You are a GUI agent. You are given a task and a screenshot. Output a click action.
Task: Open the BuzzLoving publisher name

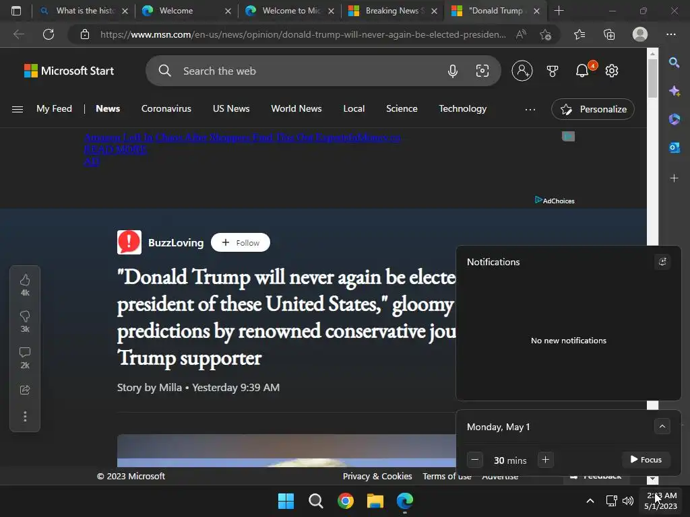pyautogui.click(x=176, y=242)
